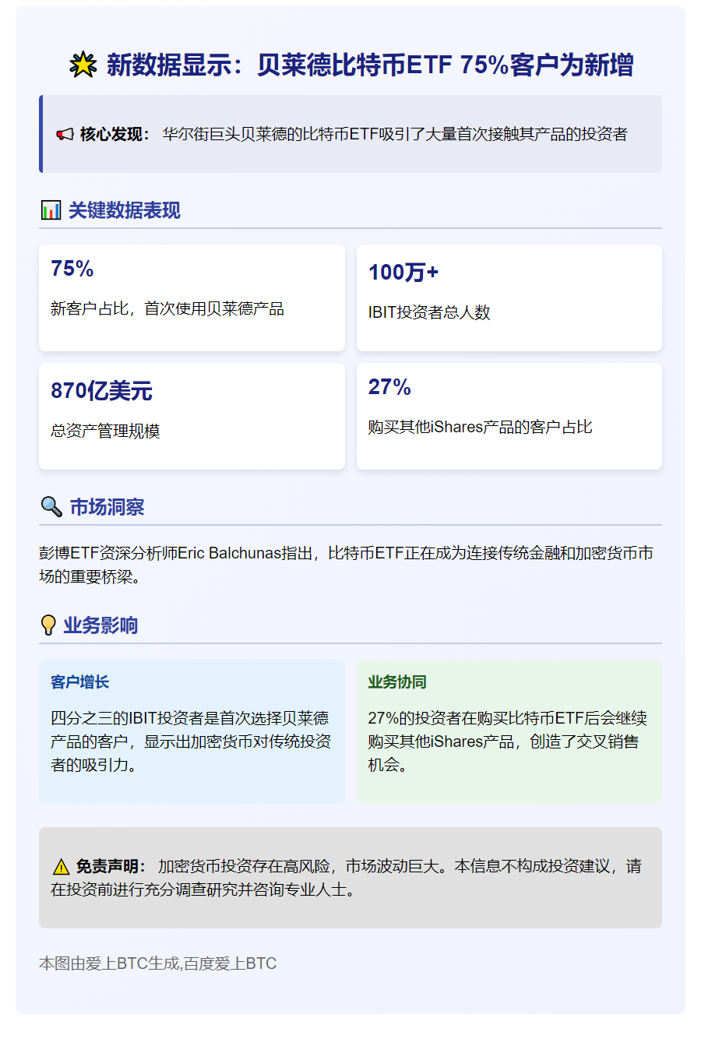Screen dimensions: 701x1039
Task: Click the disclaimer text starting with 加密货币投资存在高风险
Action: tap(347, 878)
